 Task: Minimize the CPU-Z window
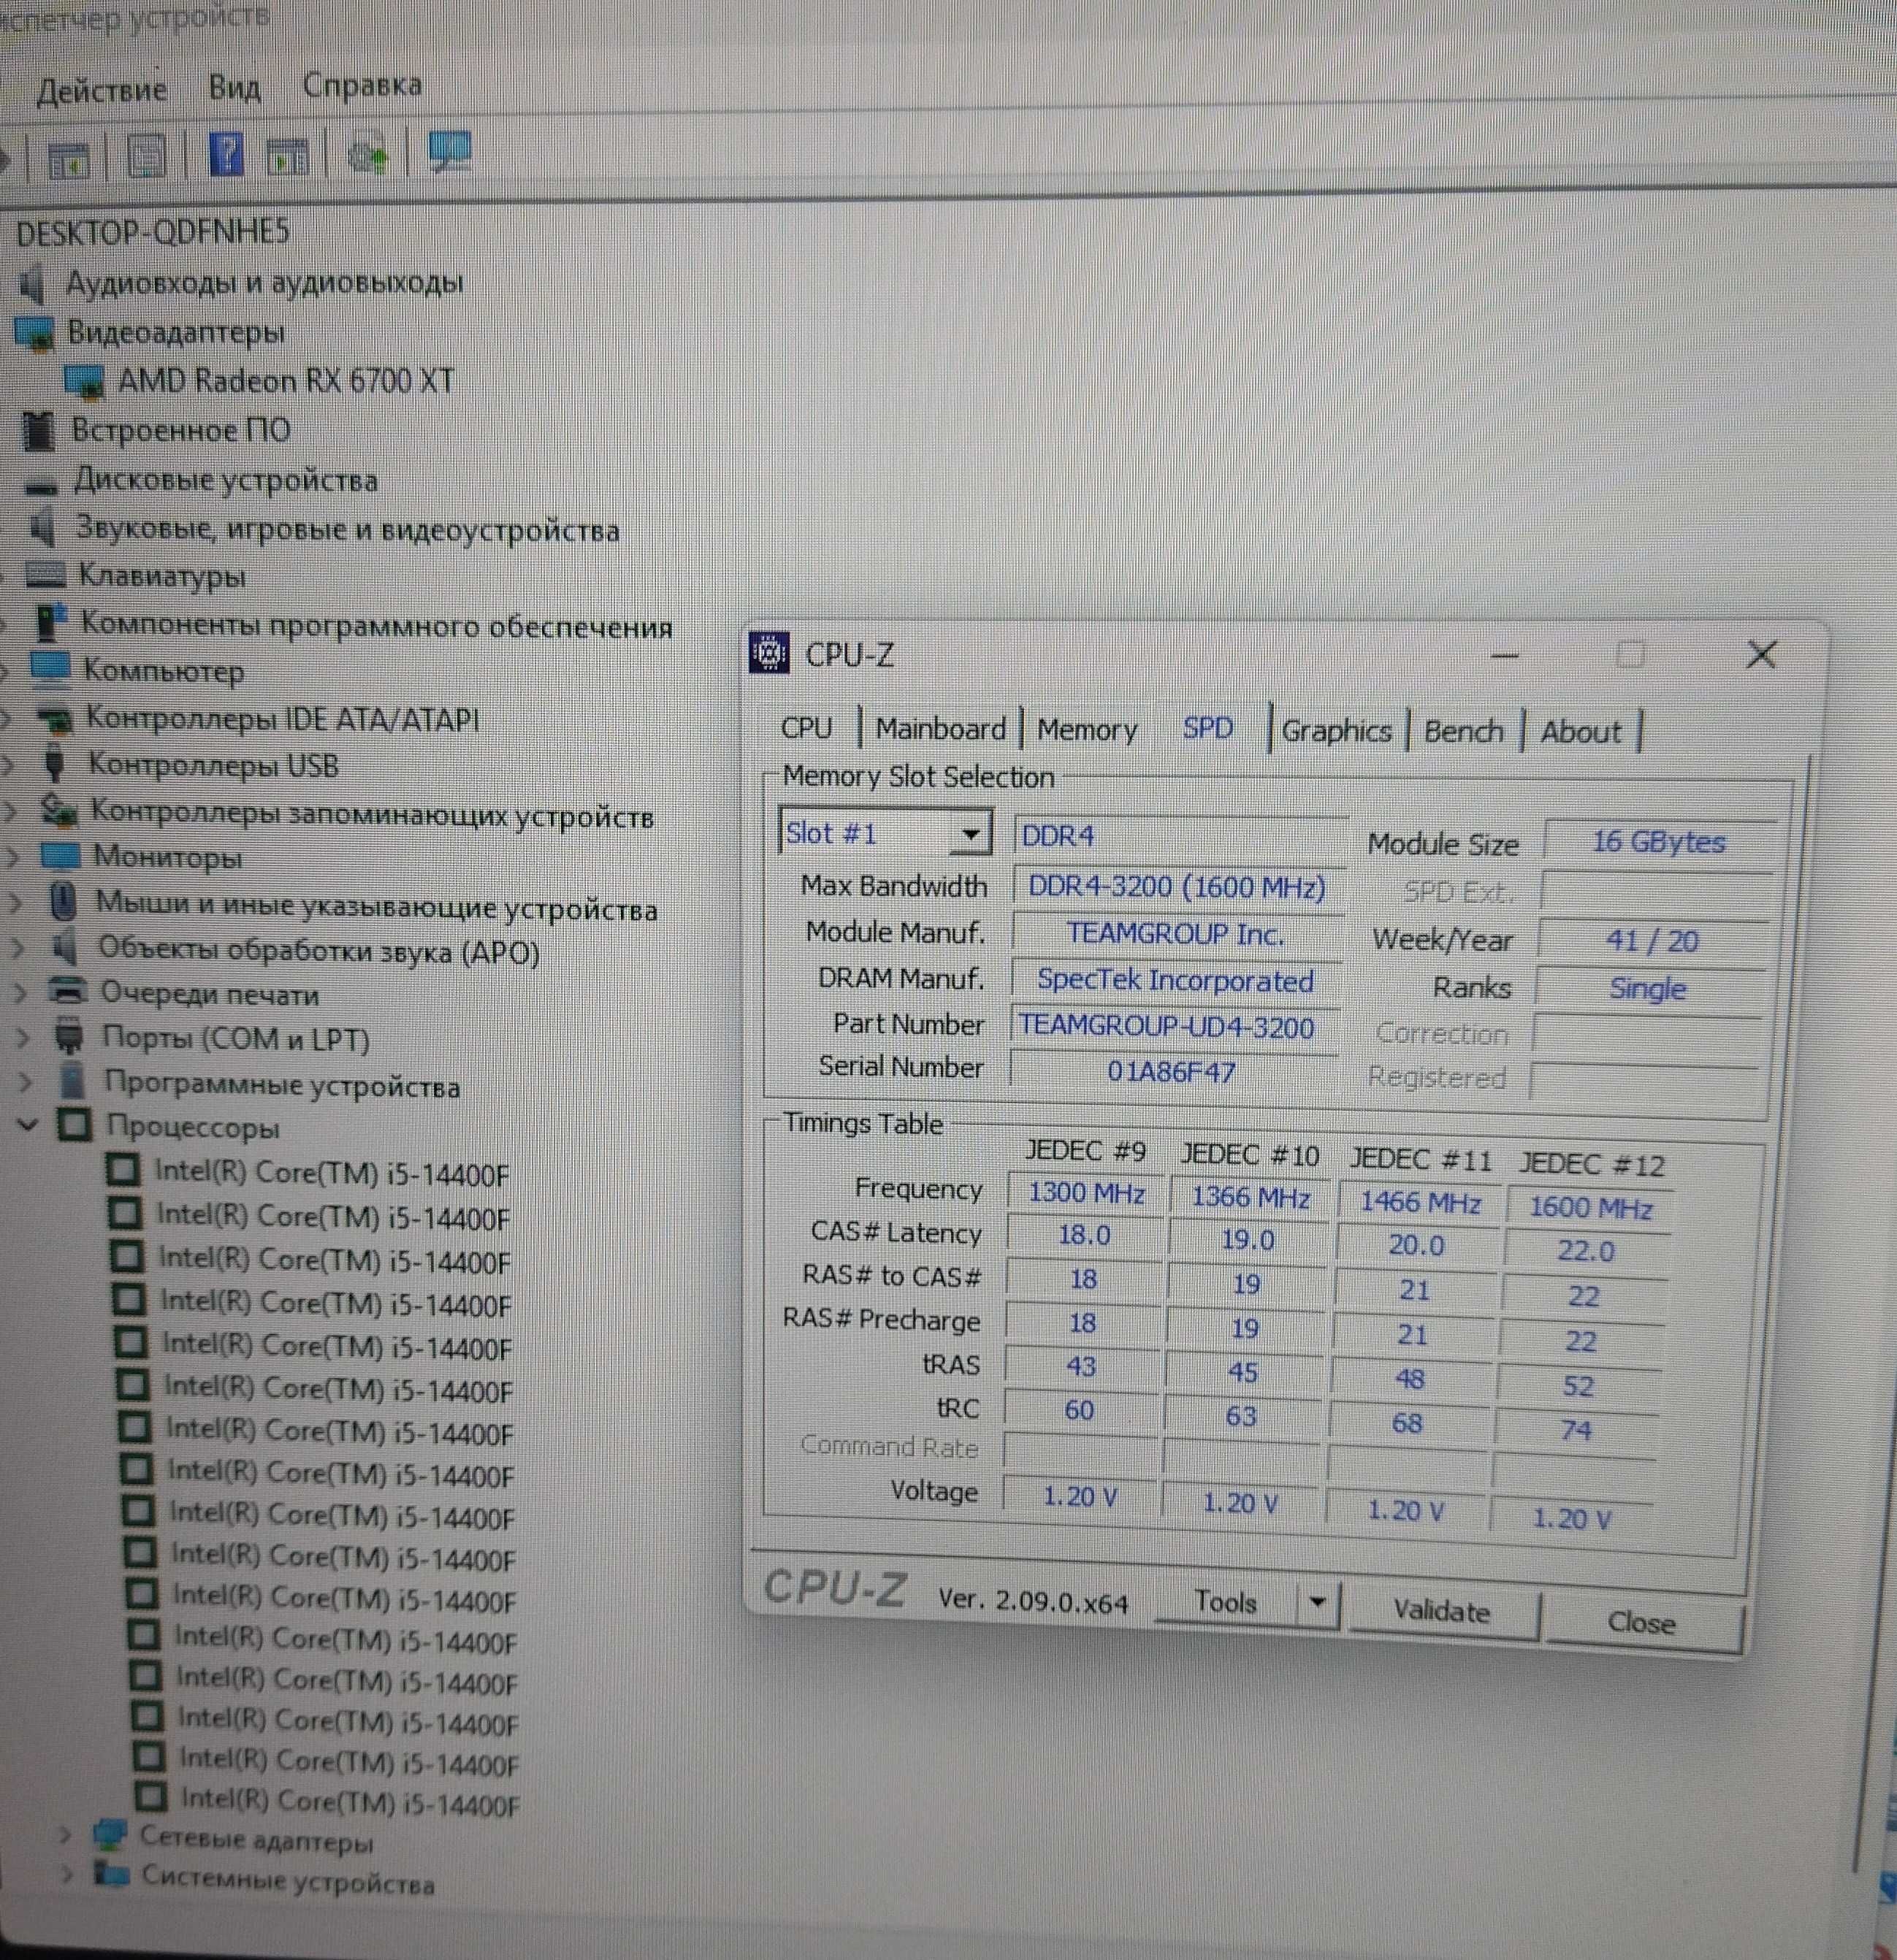pyautogui.click(x=1504, y=655)
